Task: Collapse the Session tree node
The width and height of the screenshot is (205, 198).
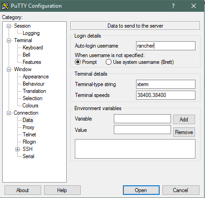Action: tap(9, 26)
